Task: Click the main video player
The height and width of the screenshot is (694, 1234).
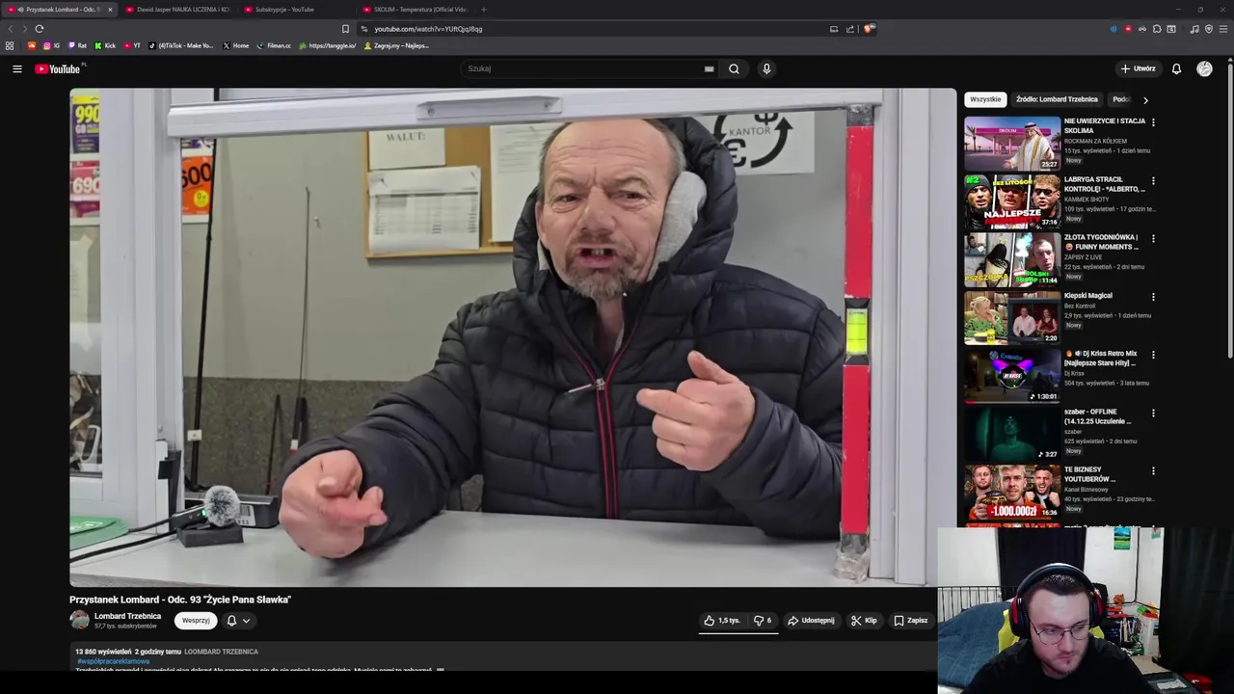Action: click(x=513, y=337)
